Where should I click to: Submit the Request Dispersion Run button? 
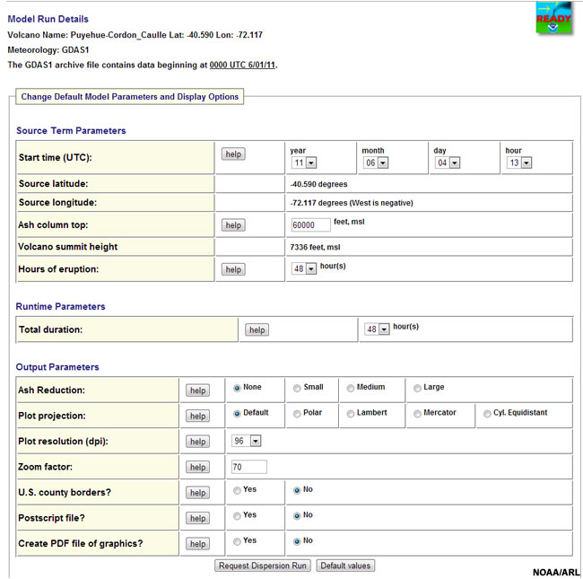pyautogui.click(x=263, y=566)
